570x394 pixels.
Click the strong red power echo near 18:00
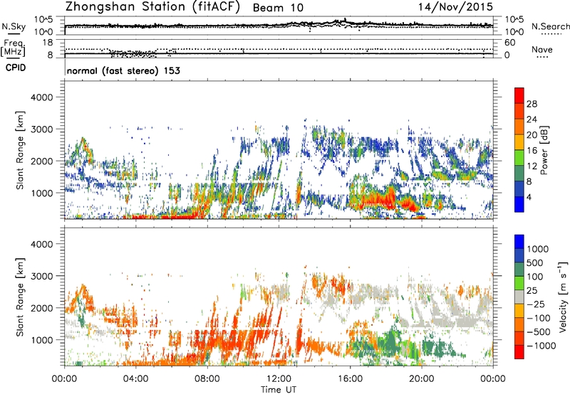tap(378, 200)
